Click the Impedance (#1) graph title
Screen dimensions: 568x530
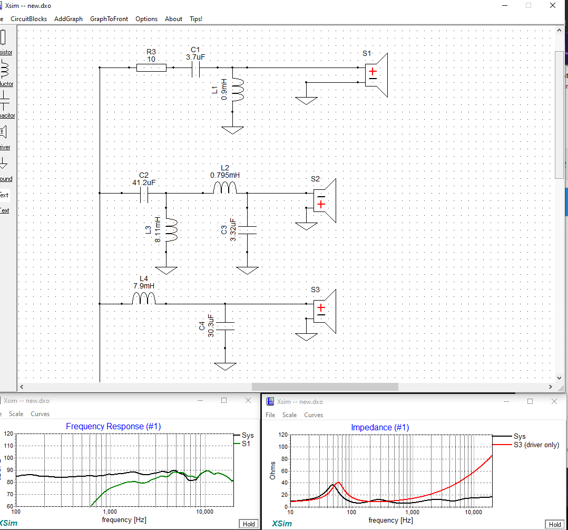tap(380, 427)
